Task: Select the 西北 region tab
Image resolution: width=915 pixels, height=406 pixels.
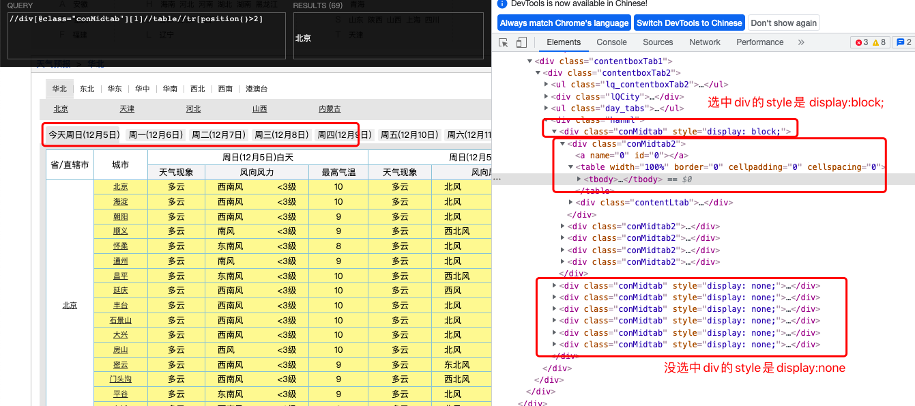Action: click(197, 89)
